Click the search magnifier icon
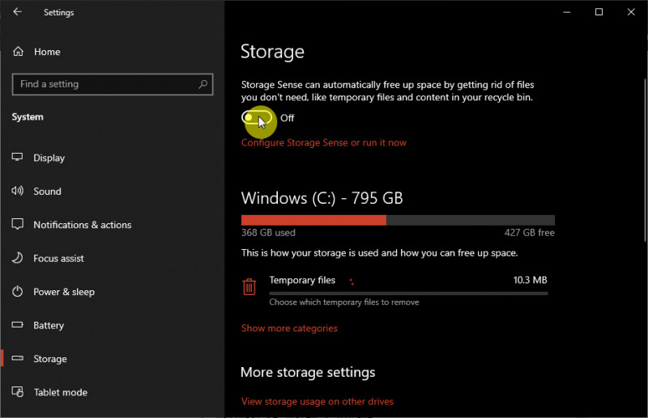The image size is (648, 418). pyautogui.click(x=203, y=84)
